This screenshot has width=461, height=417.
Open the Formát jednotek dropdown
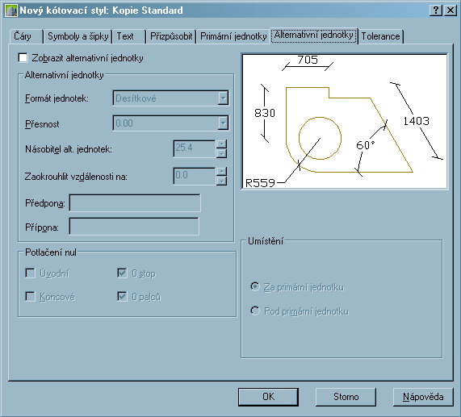170,98
